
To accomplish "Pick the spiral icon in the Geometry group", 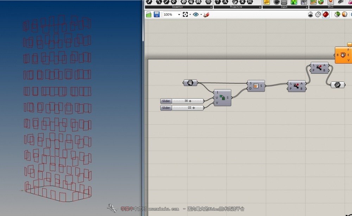I will pyautogui.click(x=208, y=2).
